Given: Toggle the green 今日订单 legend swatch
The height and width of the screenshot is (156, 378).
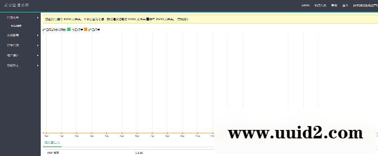Looking at the screenshot, I should pyautogui.click(x=69, y=30).
